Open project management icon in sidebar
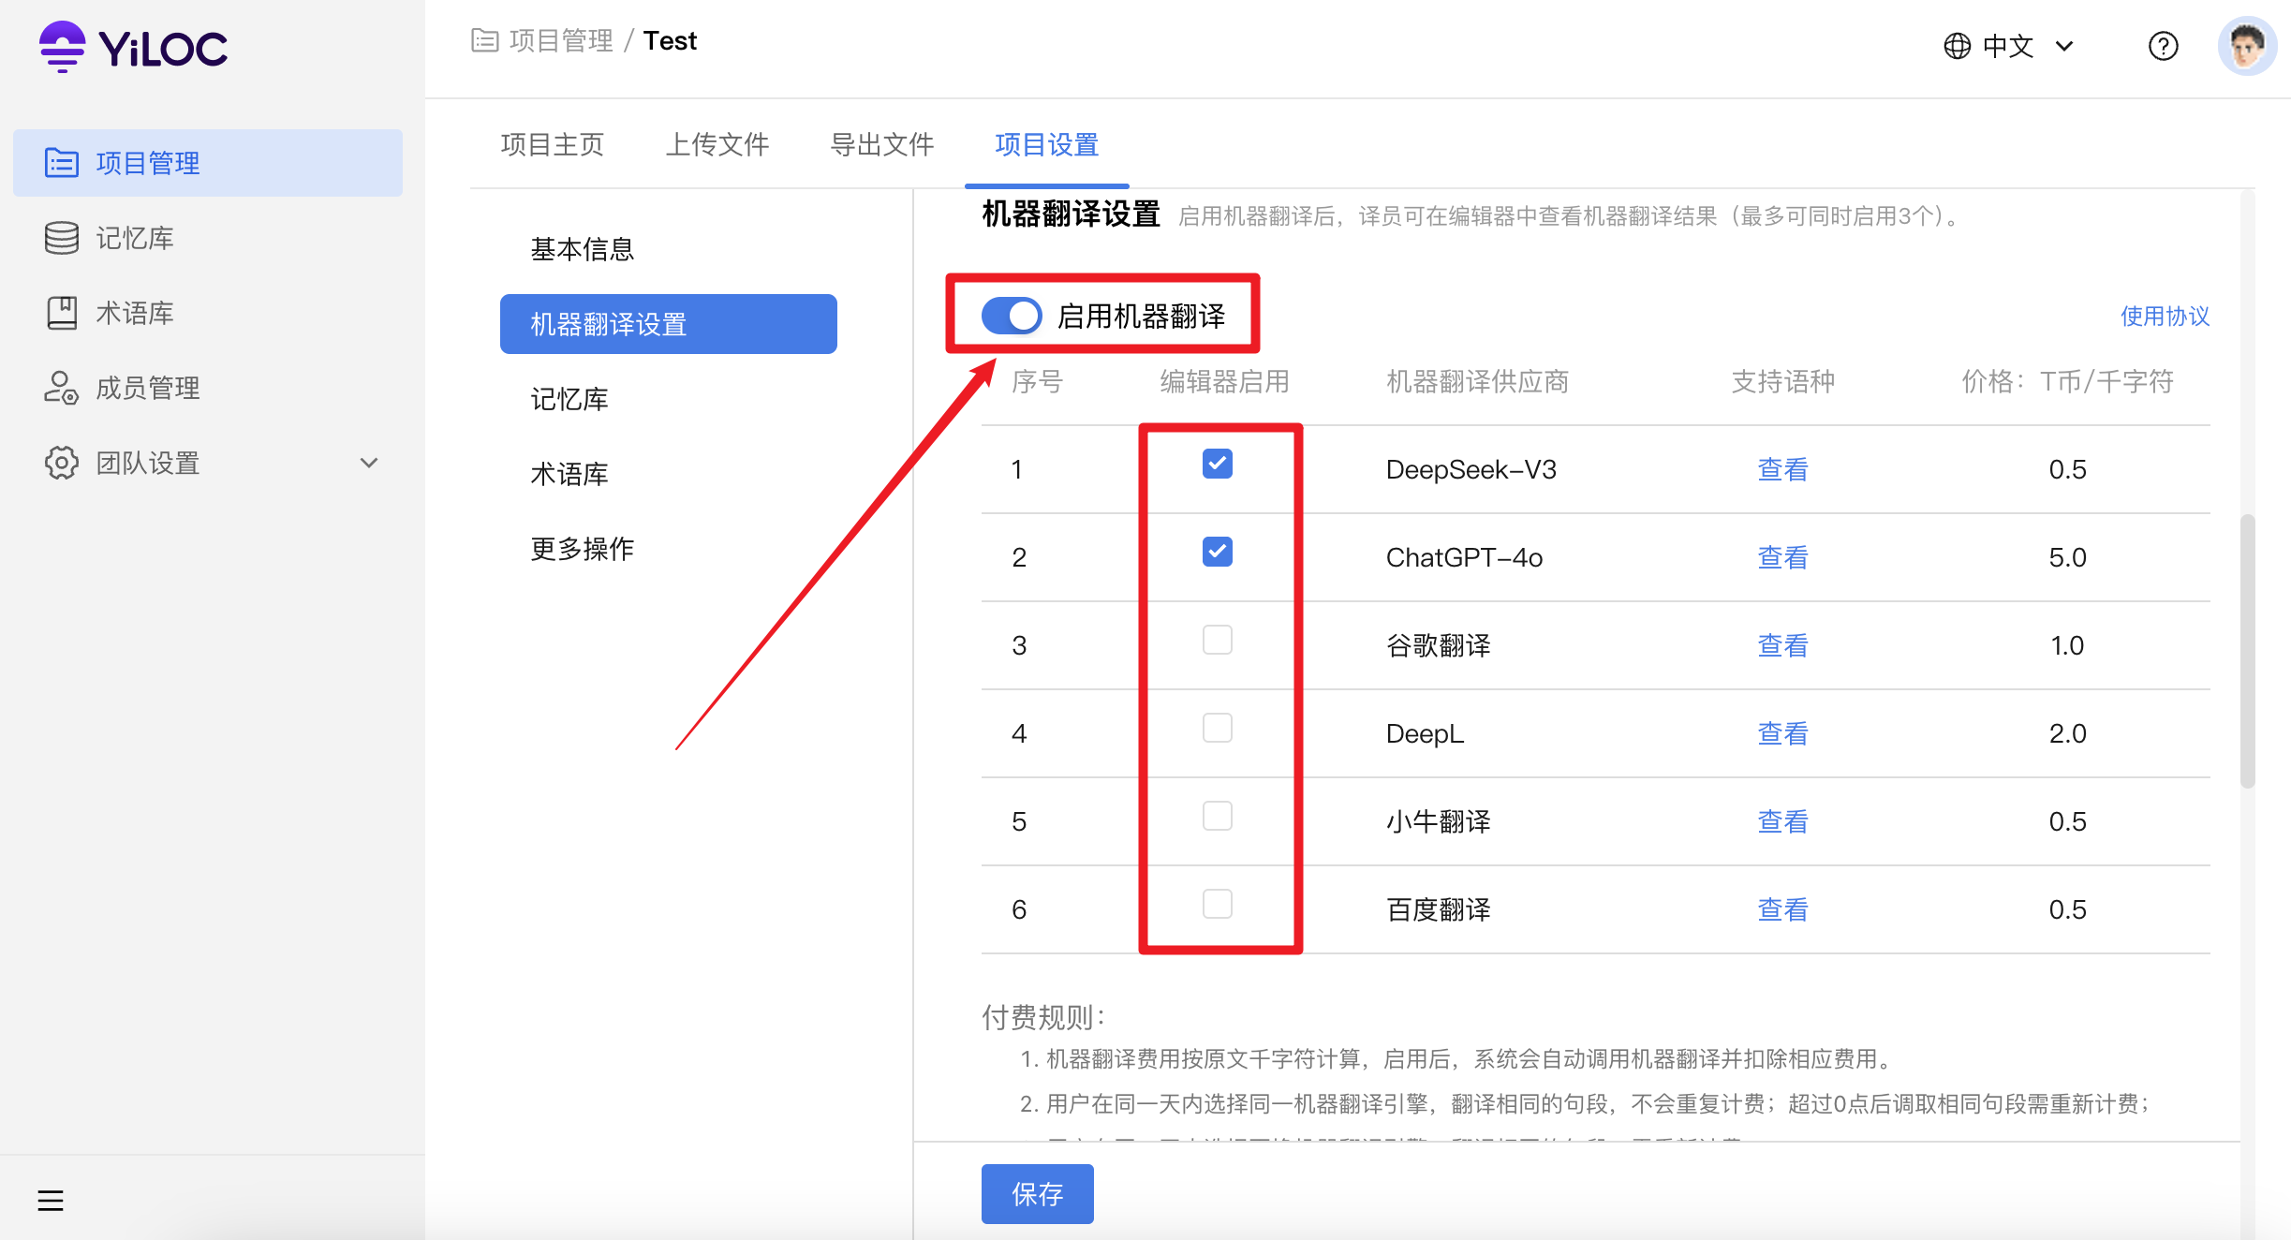Screen dimensions: 2291x1240 tap(62, 163)
